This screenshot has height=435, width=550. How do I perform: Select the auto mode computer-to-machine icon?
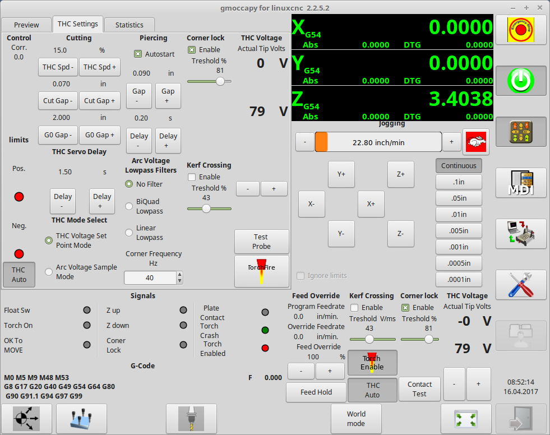(521, 234)
